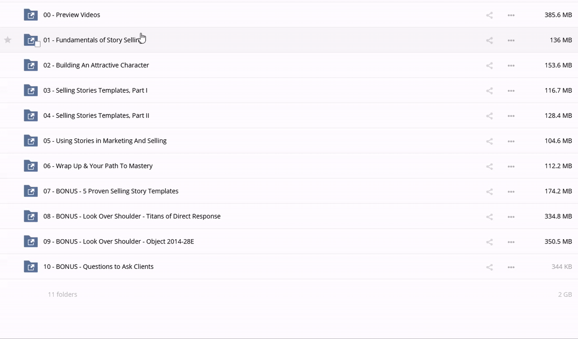Toggle favorite star on 01 - Fundamentals row
Screen dimensions: 578x339
(8, 40)
